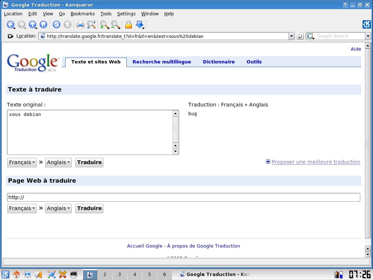Switch to Dictionnaire tab
This screenshot has height=280, width=373.
[x=219, y=62]
